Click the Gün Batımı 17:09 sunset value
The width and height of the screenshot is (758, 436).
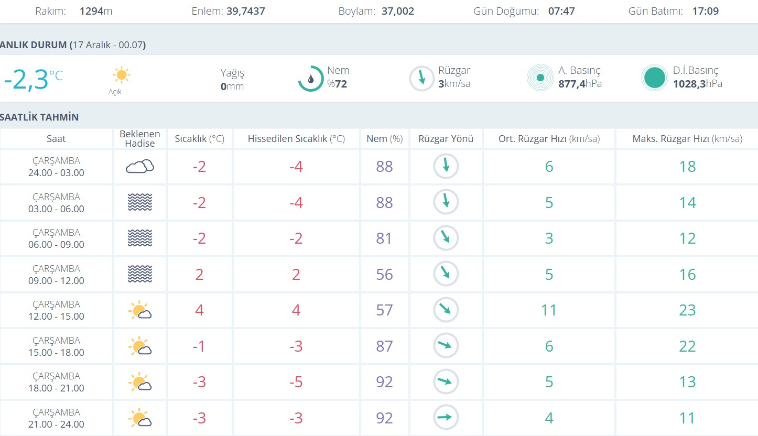pyautogui.click(x=705, y=11)
